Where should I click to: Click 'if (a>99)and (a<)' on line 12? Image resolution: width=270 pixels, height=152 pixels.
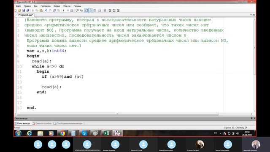[x=63, y=77]
